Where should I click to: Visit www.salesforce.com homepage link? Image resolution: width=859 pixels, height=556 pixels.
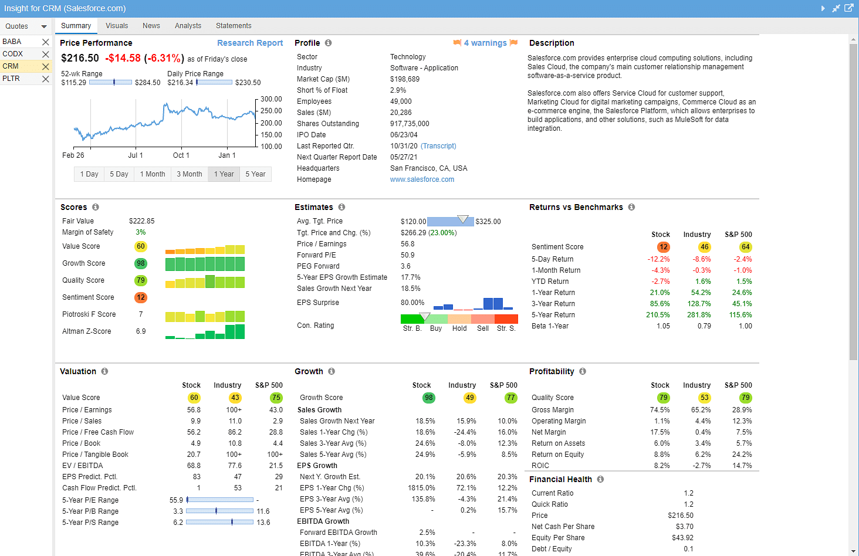pos(422,179)
